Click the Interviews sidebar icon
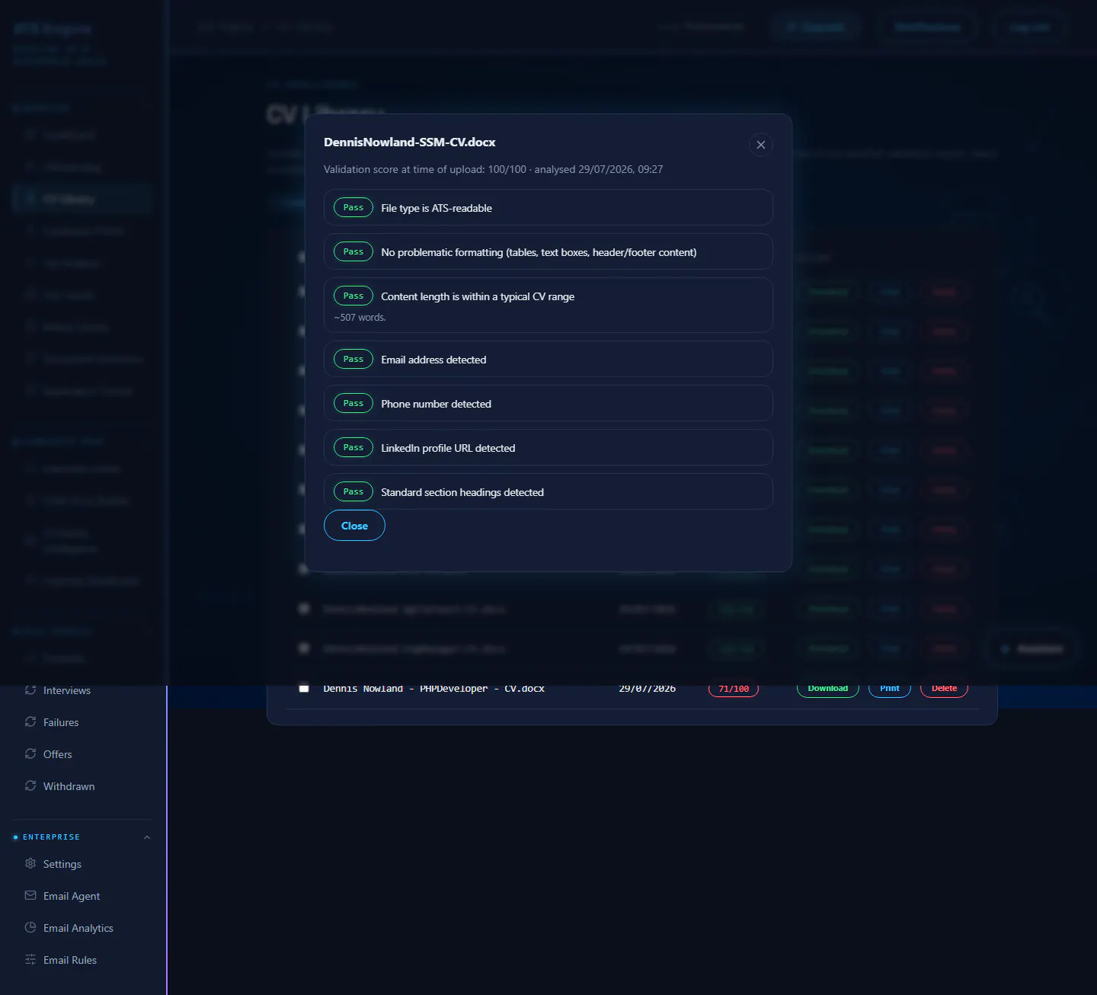Screen dimensions: 1097x995 (30, 690)
